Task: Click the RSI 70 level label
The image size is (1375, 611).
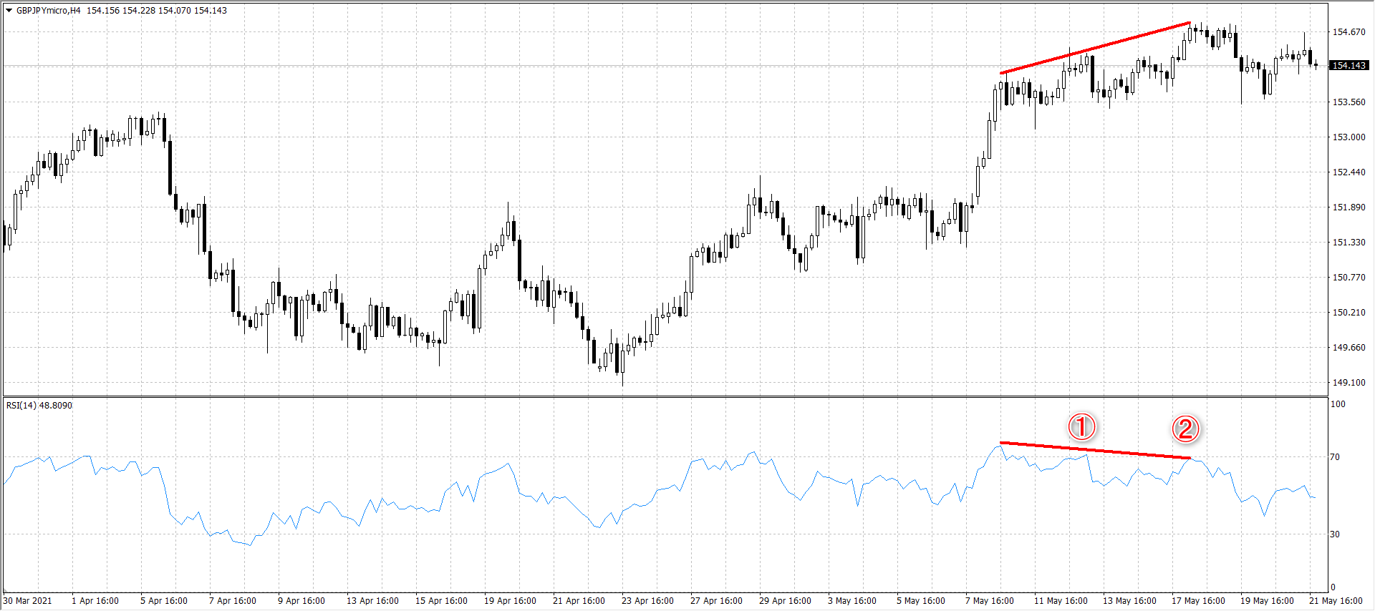Action: [x=1334, y=457]
